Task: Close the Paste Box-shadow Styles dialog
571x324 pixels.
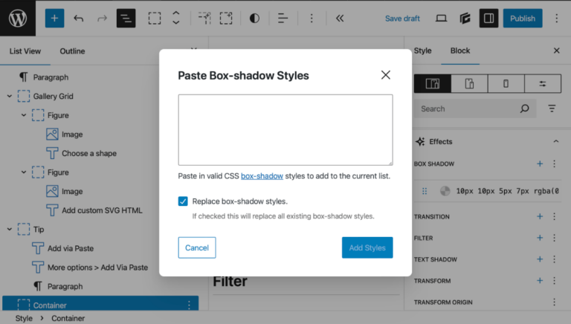Action: pyautogui.click(x=386, y=75)
